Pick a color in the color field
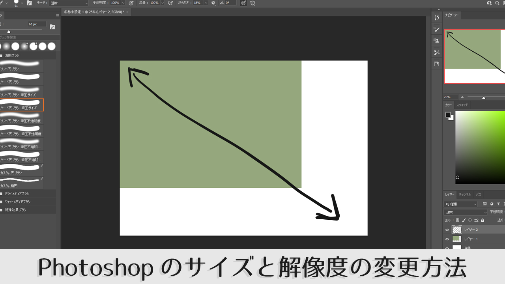Image resolution: width=505 pixels, height=284 pixels. (480, 147)
